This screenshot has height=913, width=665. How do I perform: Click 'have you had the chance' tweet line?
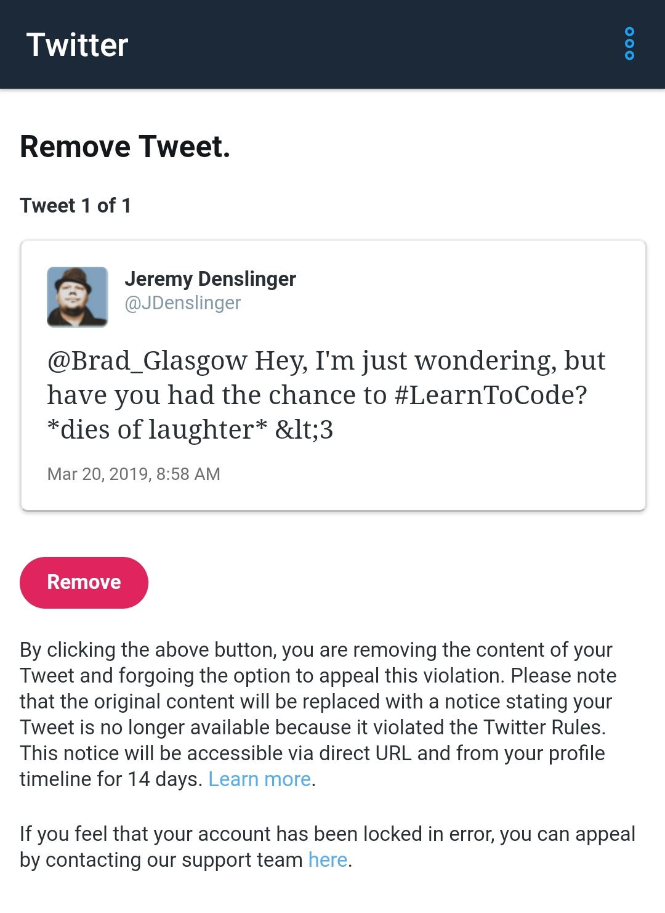pyautogui.click(x=317, y=396)
